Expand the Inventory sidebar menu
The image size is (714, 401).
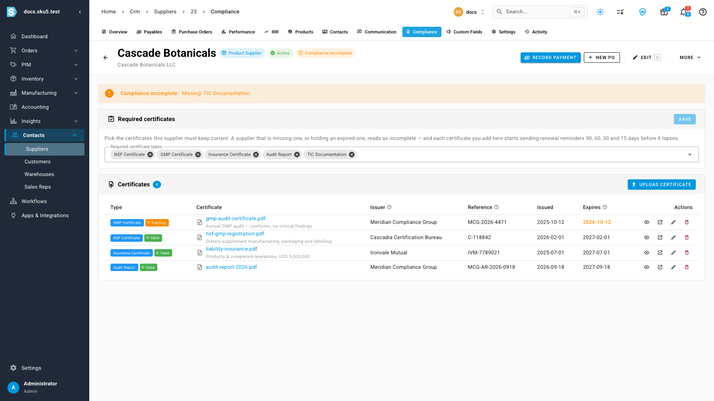[x=76, y=79]
